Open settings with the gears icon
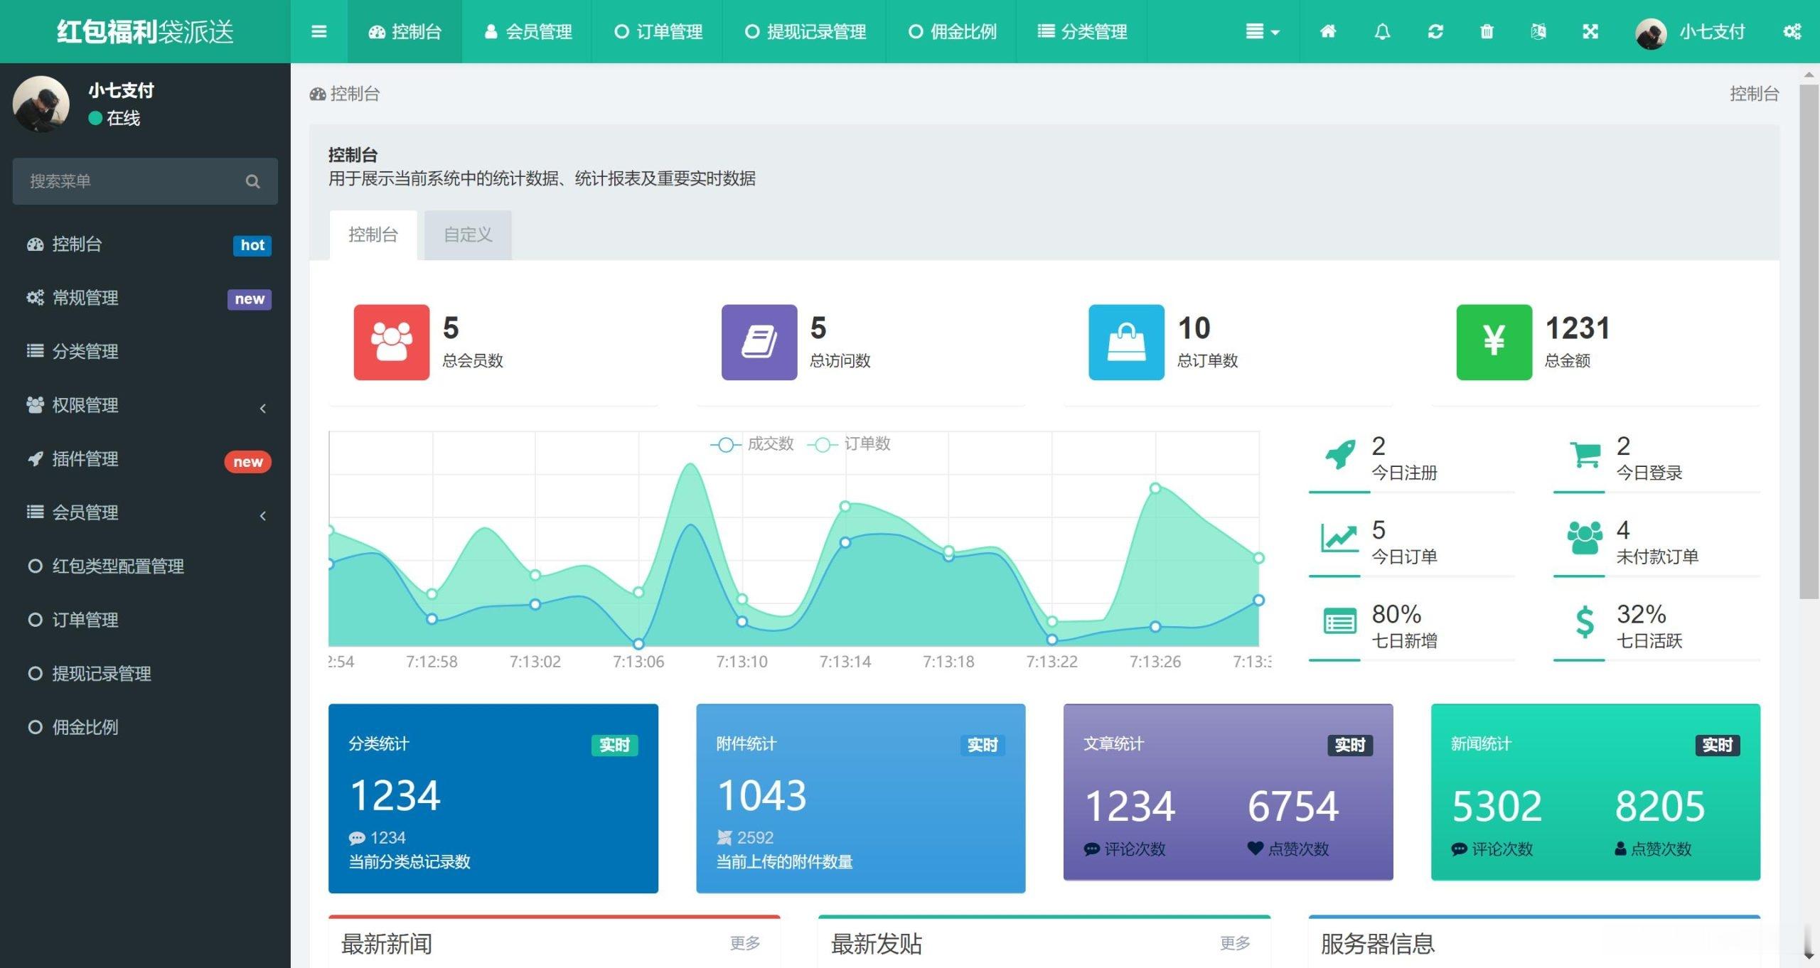 click(1793, 31)
